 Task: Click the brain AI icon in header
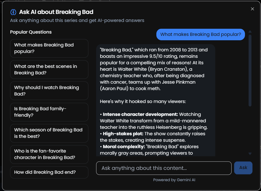click(x=13, y=12)
